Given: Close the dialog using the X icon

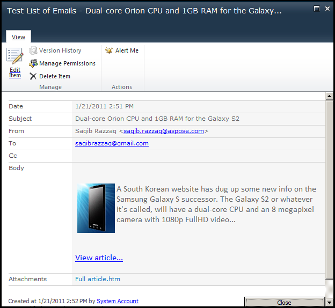Looking at the screenshot, I should click(x=327, y=9).
